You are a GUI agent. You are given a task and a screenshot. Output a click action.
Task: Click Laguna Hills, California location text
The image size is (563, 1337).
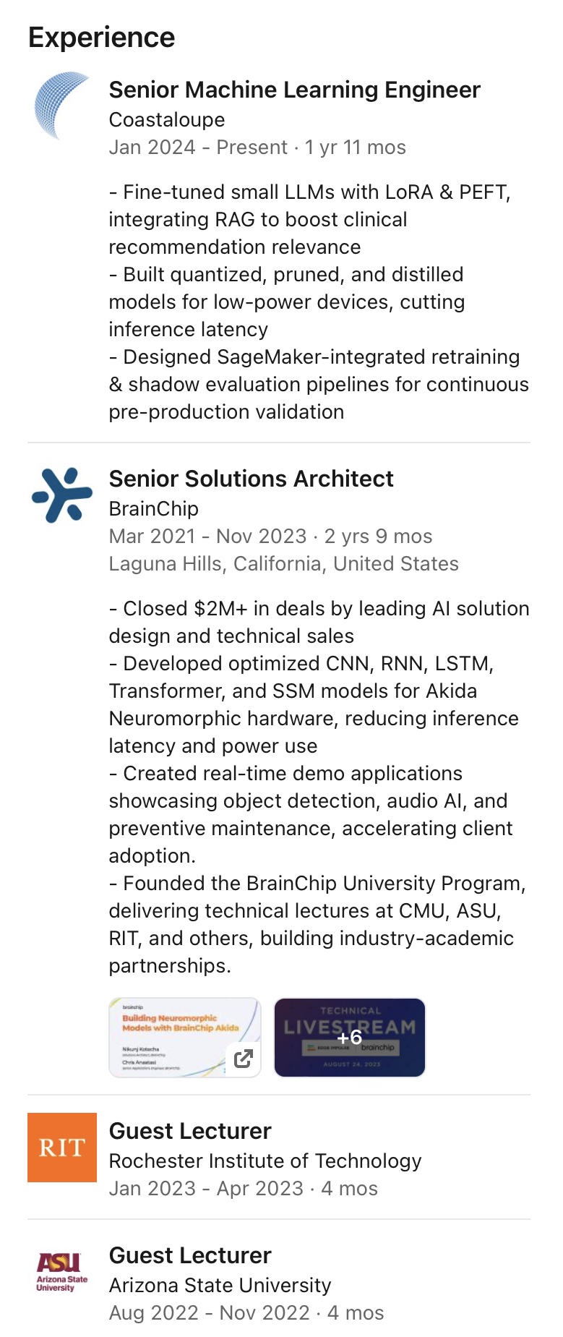tap(283, 564)
